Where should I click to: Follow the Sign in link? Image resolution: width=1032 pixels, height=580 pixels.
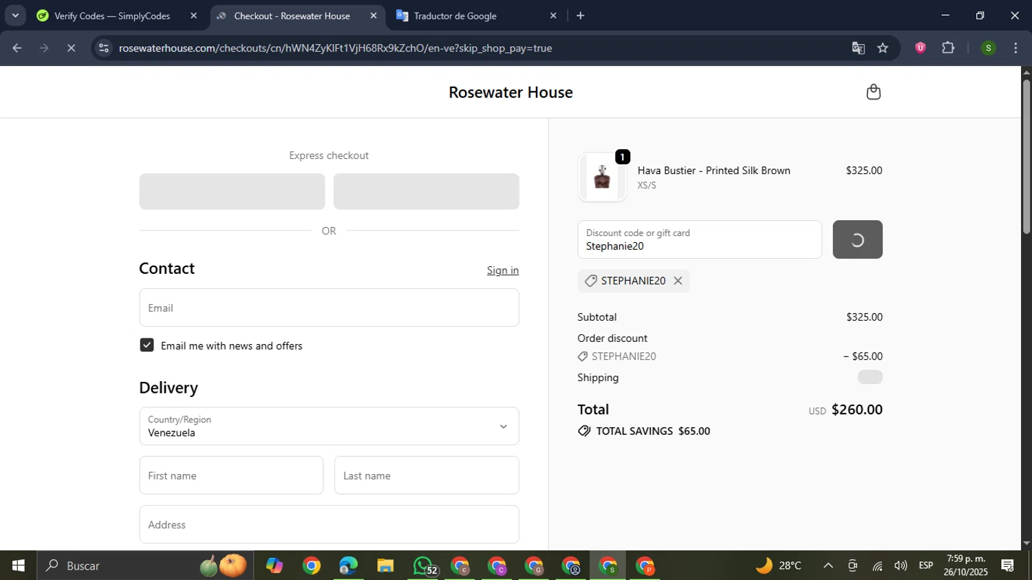pos(503,270)
